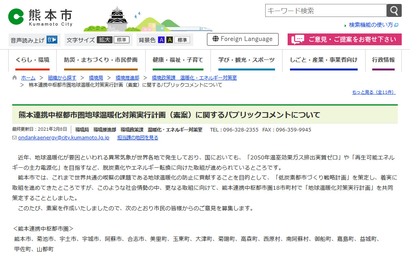Open the 行政情報 menu

(x=383, y=60)
